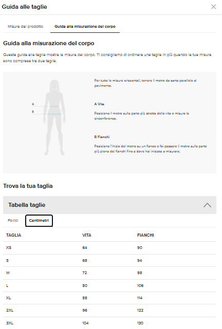Select Guida alla misurazione del corpo tab
The width and height of the screenshot is (222, 329).
coord(85,27)
